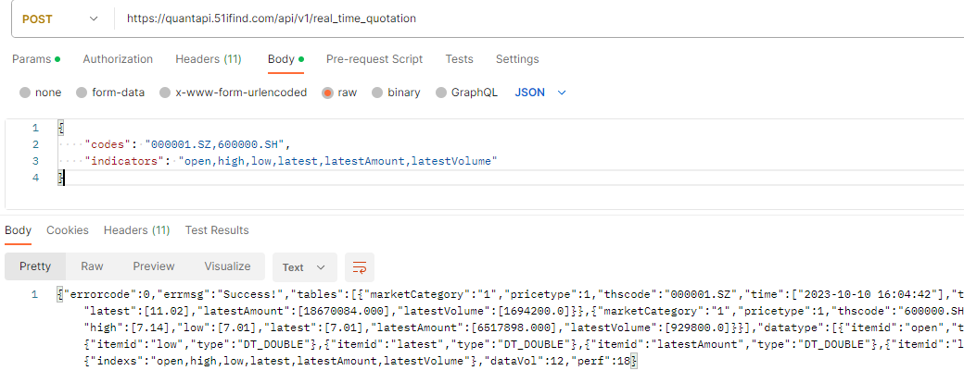This screenshot has height=383, width=964.
Task: Go to the Pre-request Script tab
Action: 374,59
